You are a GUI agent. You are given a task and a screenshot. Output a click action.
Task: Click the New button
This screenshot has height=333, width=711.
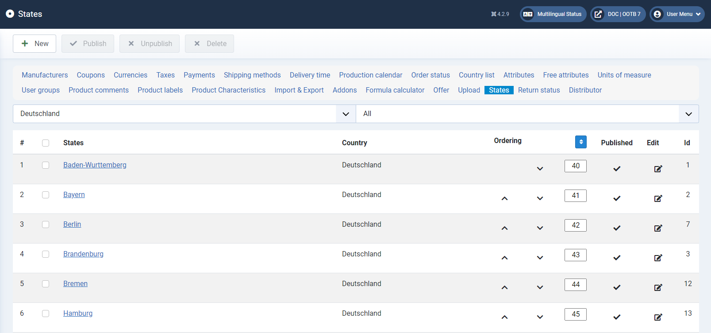coord(35,43)
